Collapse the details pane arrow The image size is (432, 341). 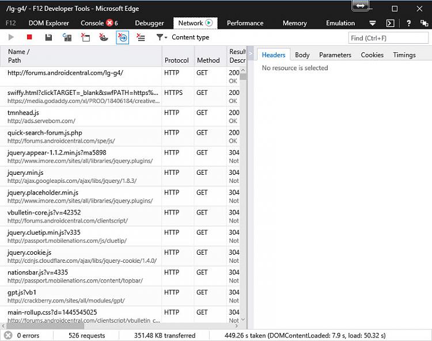251,53
